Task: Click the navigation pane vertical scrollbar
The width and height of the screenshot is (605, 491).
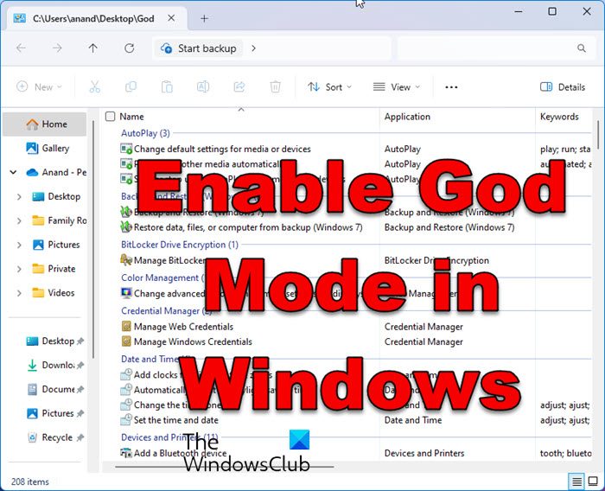Action: pos(93,239)
